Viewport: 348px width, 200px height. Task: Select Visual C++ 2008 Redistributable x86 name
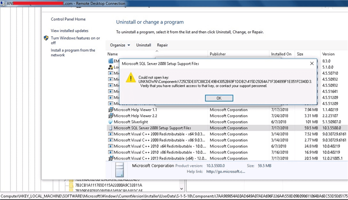(x=159, y=140)
